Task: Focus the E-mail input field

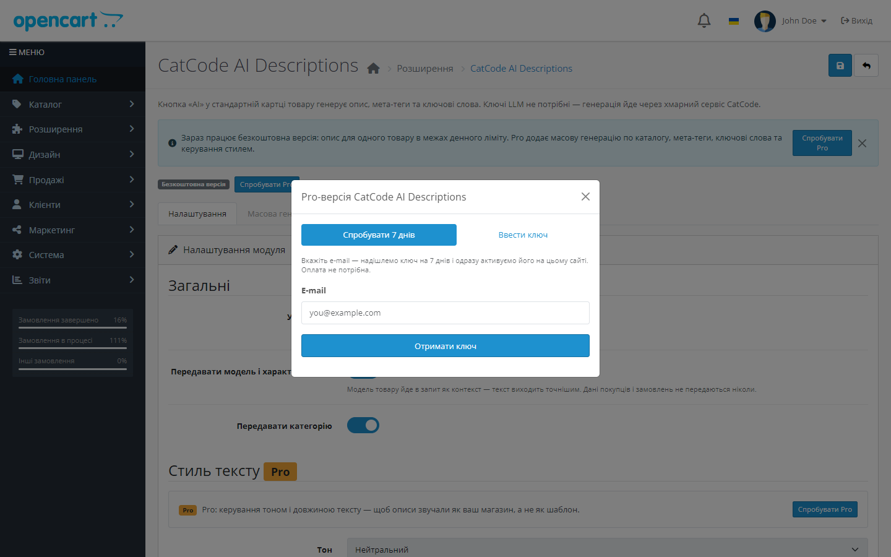Action: point(445,313)
